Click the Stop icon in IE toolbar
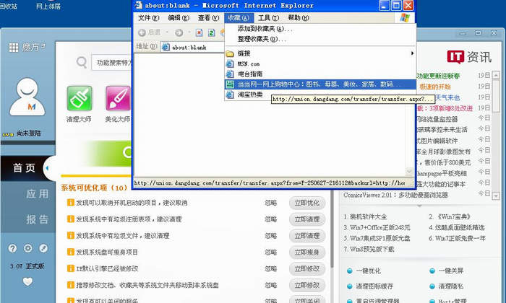Viewport: 506px width, 303px height. coord(200,32)
